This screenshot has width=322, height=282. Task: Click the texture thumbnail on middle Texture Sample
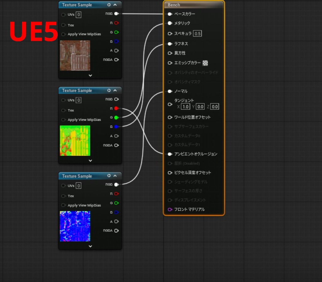75,141
